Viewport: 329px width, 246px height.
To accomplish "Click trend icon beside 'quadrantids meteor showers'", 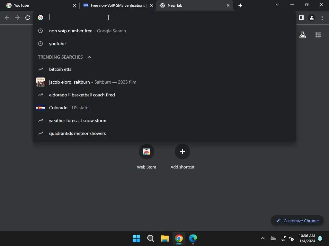I will coord(40,133).
